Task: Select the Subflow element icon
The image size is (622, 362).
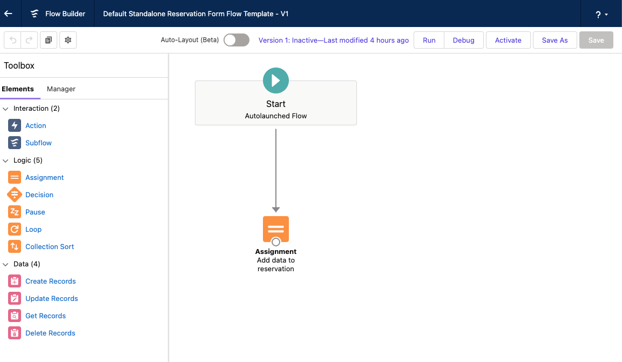Action: pos(15,143)
